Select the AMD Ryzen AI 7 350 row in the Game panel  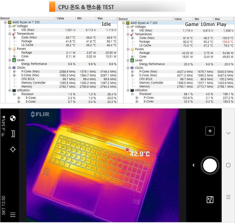pyautogui.click(x=144, y=23)
